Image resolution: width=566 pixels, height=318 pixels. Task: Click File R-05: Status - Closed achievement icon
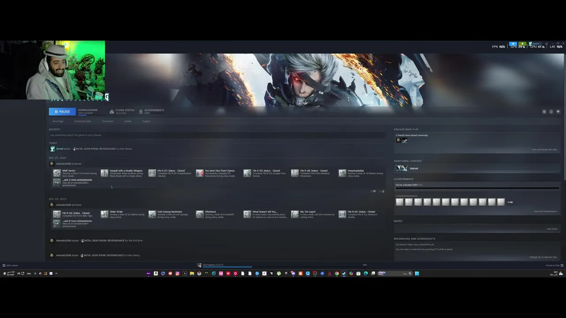click(247, 173)
